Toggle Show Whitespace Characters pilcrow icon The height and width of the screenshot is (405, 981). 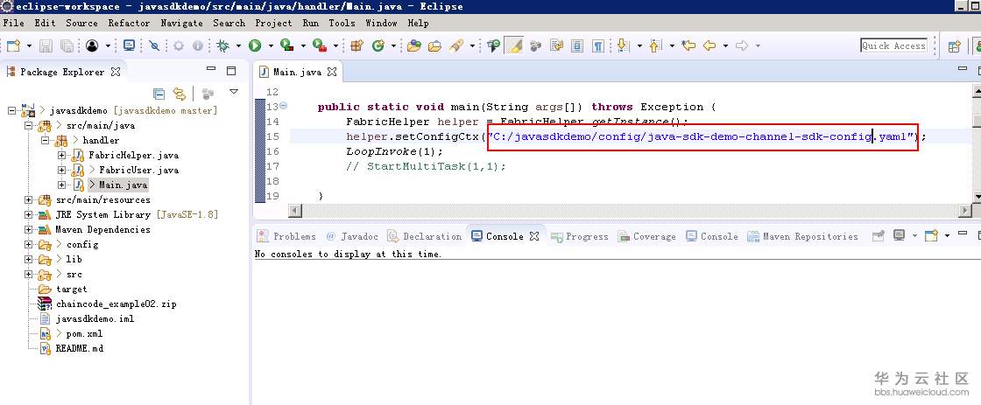click(x=598, y=45)
